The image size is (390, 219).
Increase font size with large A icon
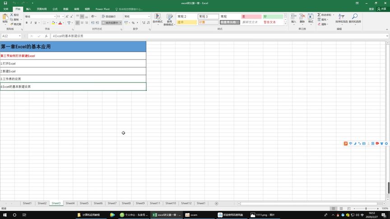pos(67,16)
